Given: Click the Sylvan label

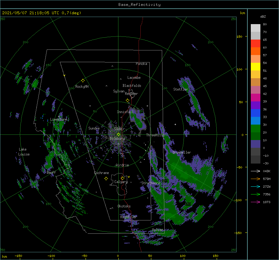Looking at the screenshot, I should tap(119, 91).
